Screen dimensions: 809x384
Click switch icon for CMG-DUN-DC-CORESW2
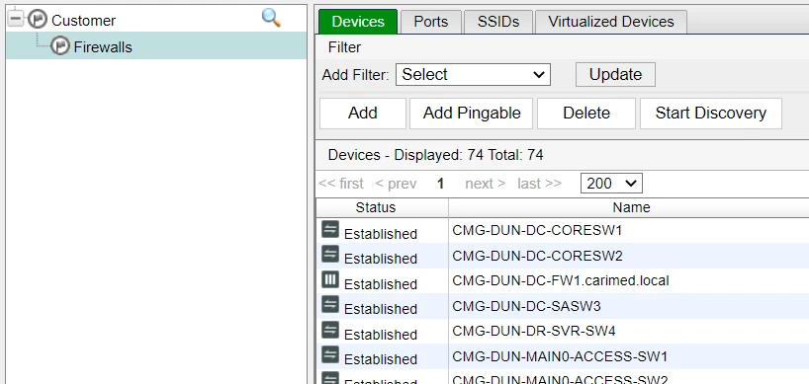pos(330,254)
